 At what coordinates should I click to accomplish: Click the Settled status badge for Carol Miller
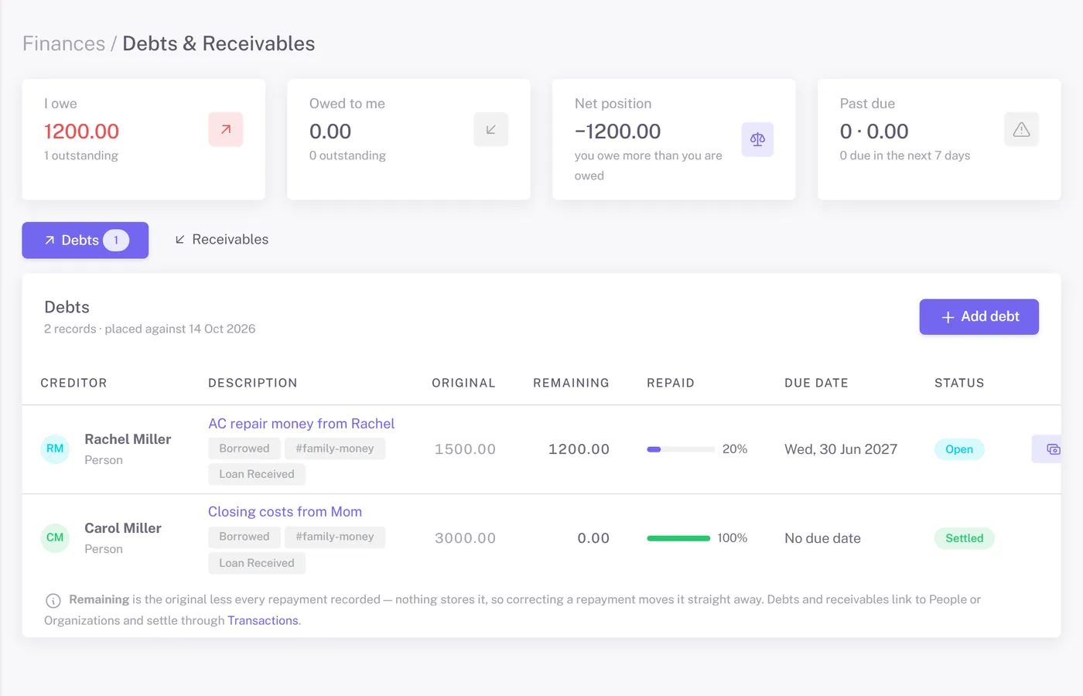click(964, 538)
